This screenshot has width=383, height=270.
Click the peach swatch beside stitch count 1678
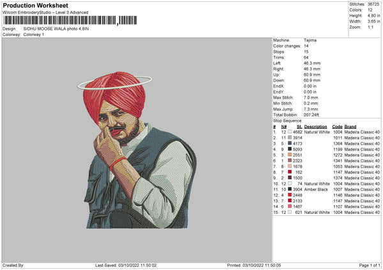coord(290,166)
